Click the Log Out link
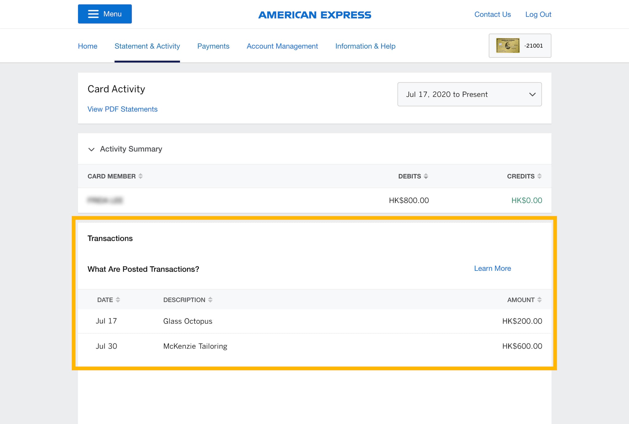This screenshot has width=629, height=424. click(x=538, y=14)
